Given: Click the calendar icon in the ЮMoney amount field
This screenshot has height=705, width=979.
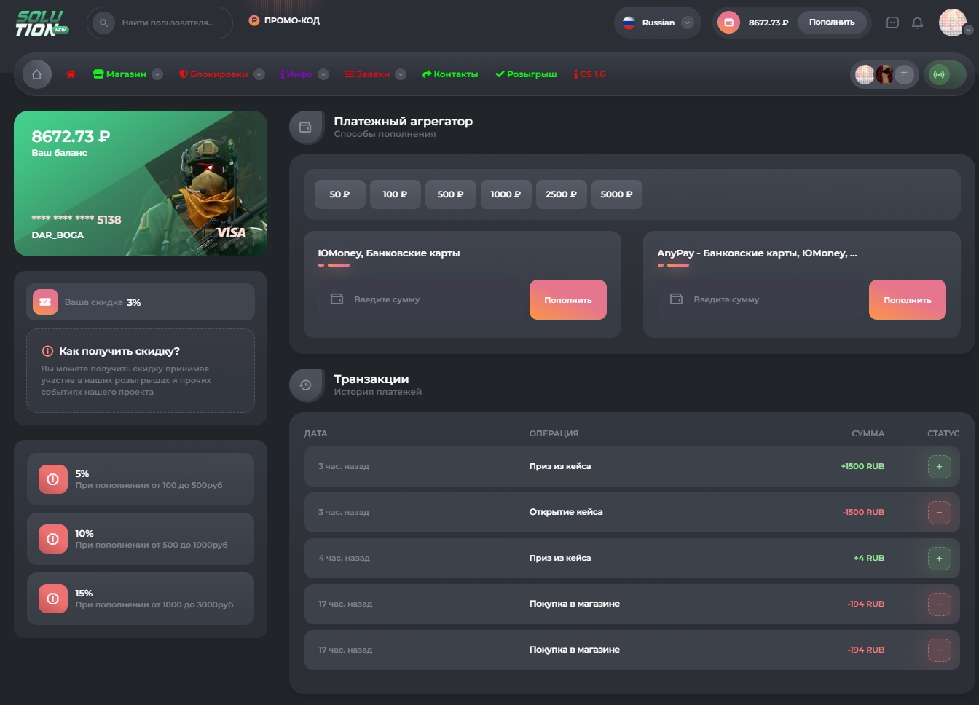Looking at the screenshot, I should tap(337, 299).
